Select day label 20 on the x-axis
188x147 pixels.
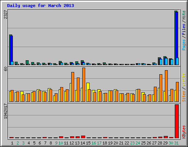[116, 143]
